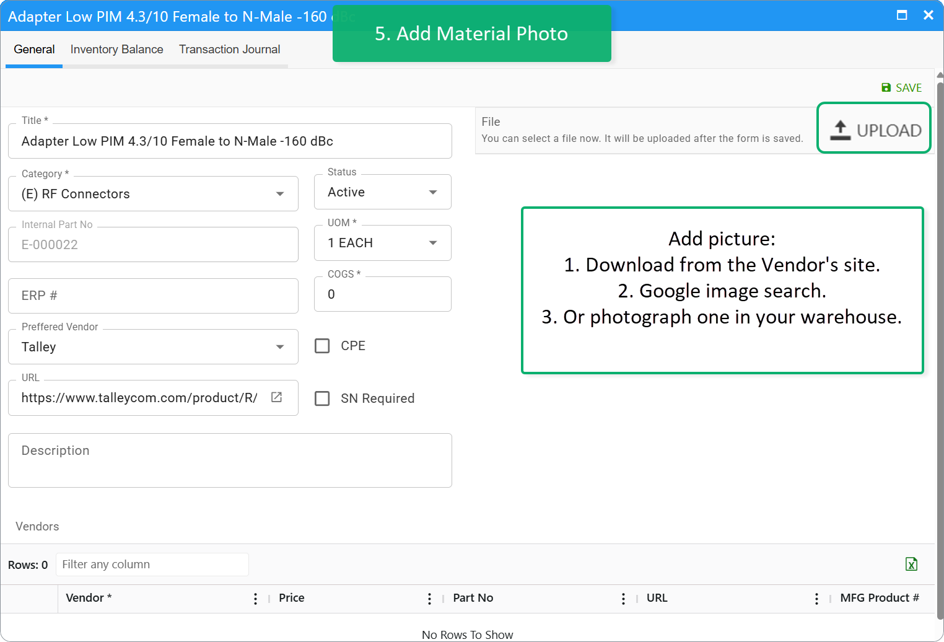Open Vendor column menu
The image size is (944, 642).
(255, 598)
